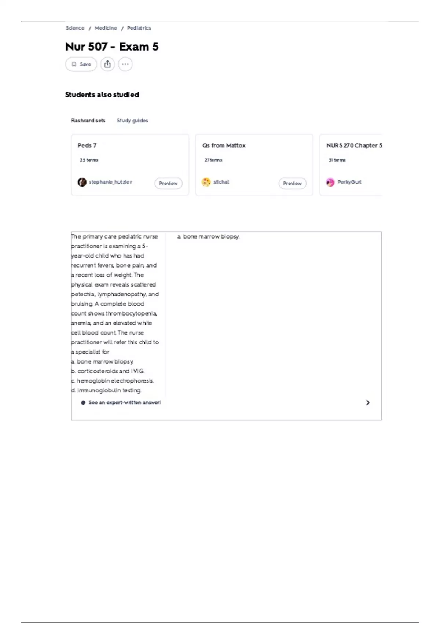The height and width of the screenshot is (623, 440).
Task: Navigate to Pediatrics breadcrumb
Action: pos(139,28)
